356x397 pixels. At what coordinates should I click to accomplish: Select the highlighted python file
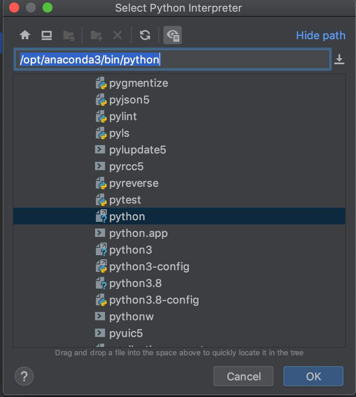(x=179, y=216)
